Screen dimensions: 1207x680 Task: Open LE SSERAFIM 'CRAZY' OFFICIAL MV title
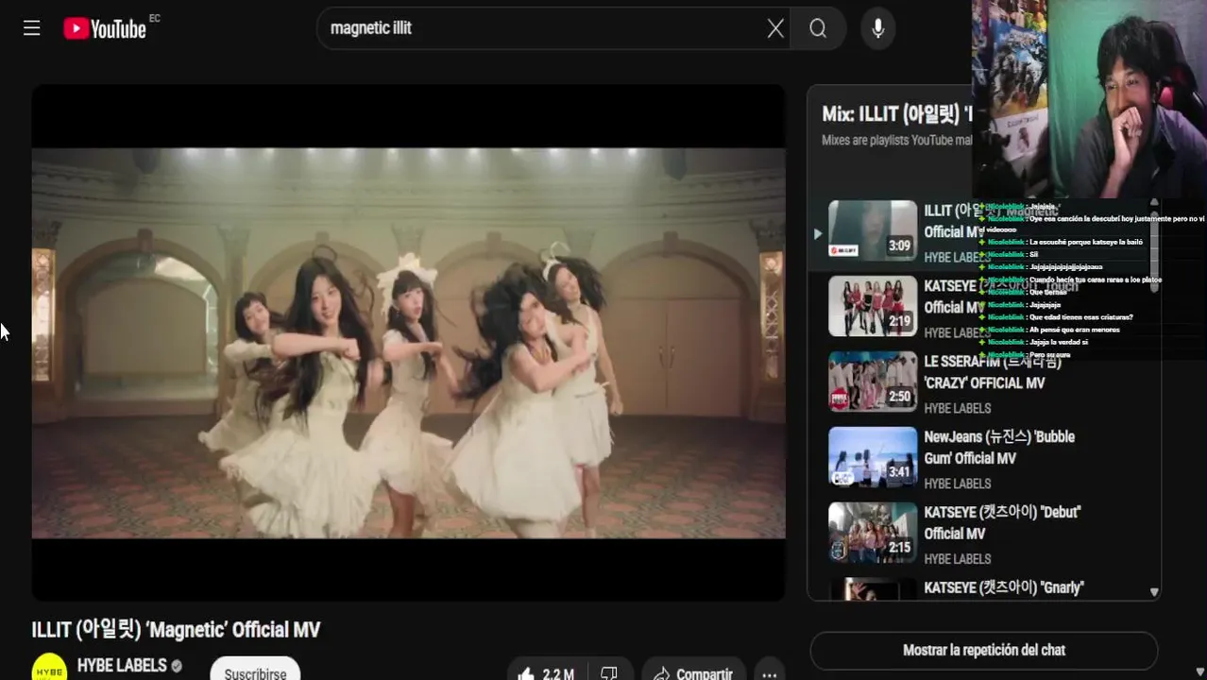click(x=993, y=372)
